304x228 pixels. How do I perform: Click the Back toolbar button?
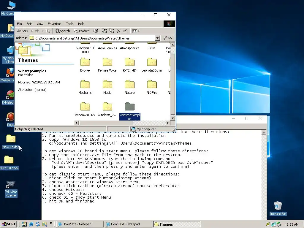[23, 31]
